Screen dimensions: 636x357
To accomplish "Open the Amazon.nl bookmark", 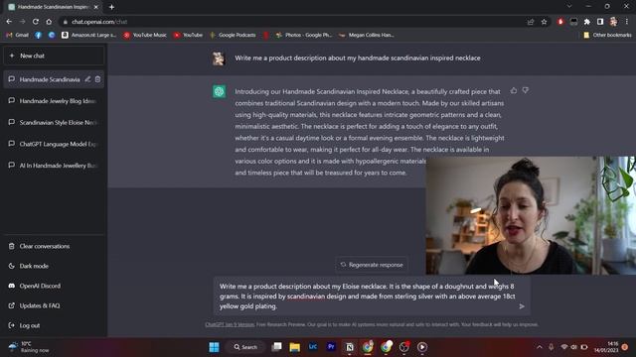I will tap(88, 36).
